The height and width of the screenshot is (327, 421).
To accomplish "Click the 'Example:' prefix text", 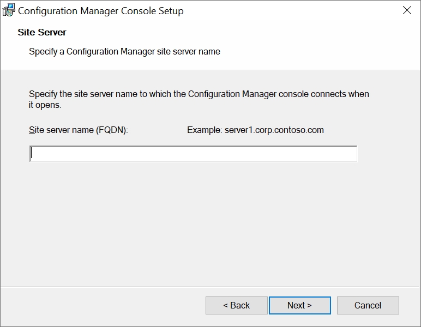I will (x=204, y=130).
